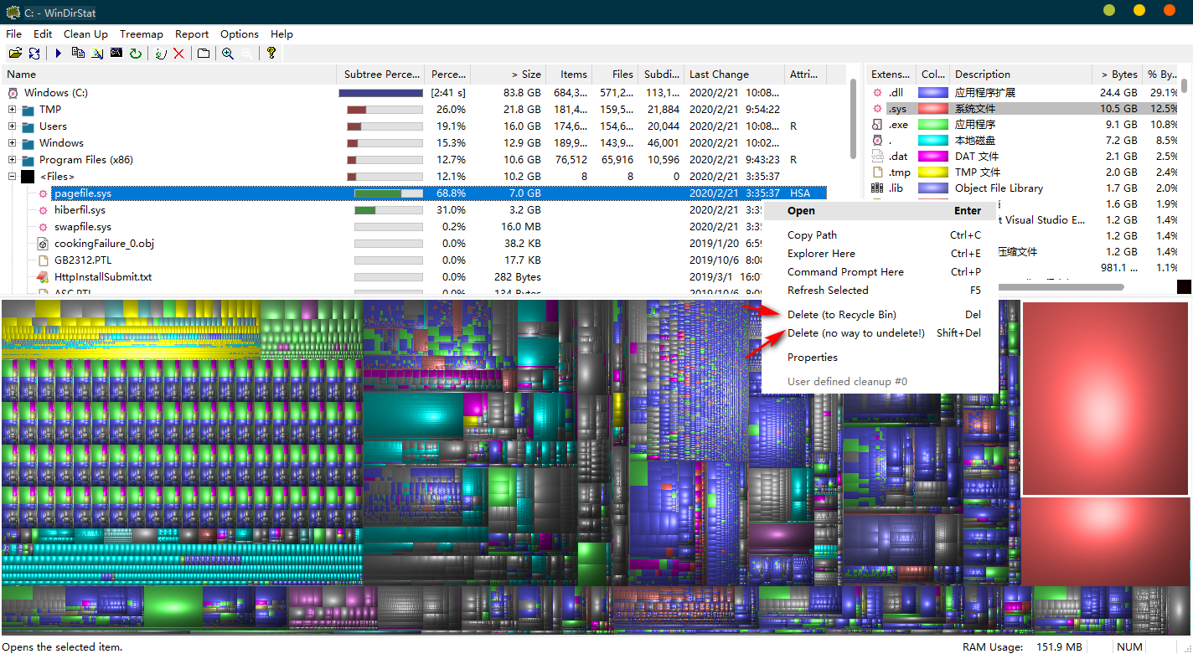Click the .lib extension library icon
The height and width of the screenshot is (654, 1193).
point(878,188)
